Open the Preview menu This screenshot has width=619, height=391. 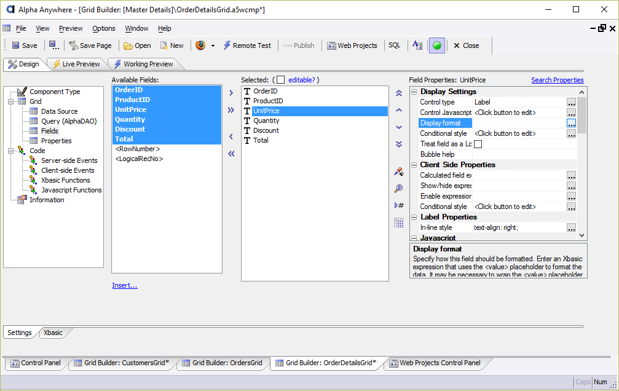tap(71, 28)
